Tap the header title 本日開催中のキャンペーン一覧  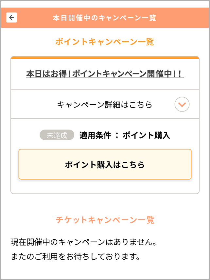pos(105,17)
